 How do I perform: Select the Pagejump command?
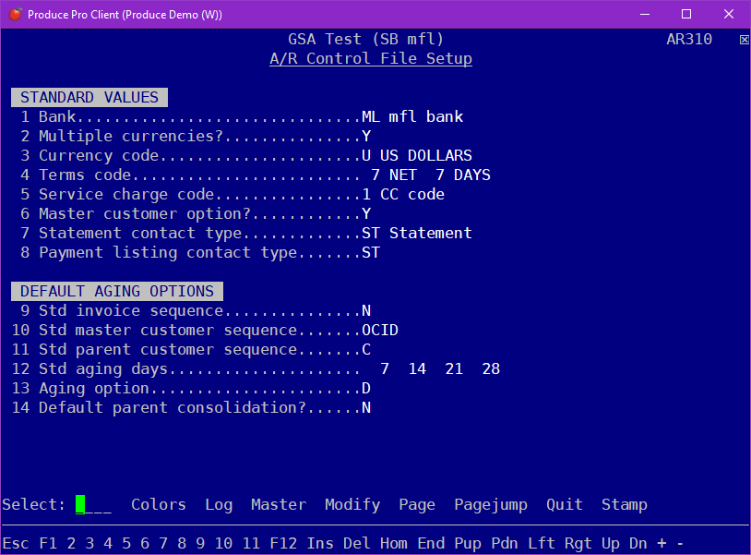(x=491, y=505)
